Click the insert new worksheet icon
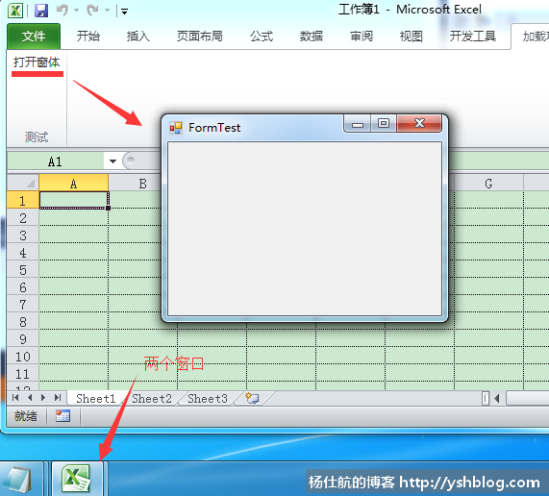 tap(252, 398)
